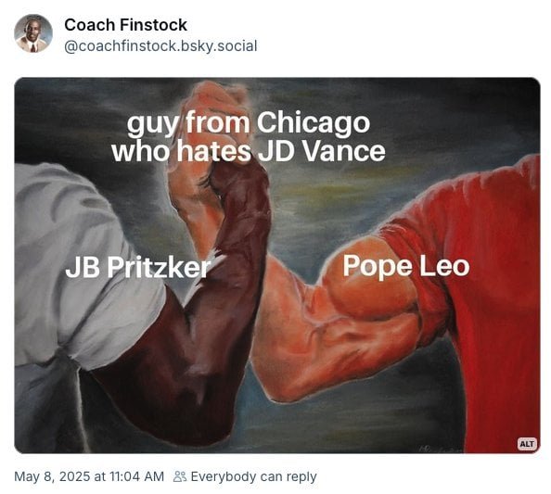Click the word Chicago in the caption
Image resolution: width=551 pixels, height=494 pixels.
point(314,124)
